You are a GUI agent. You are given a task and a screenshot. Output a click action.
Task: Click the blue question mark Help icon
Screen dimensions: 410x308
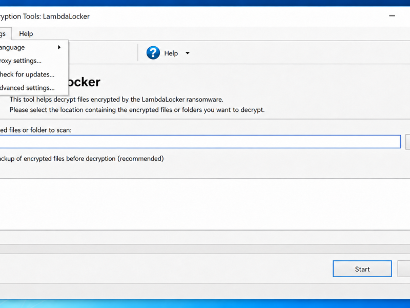[153, 53]
